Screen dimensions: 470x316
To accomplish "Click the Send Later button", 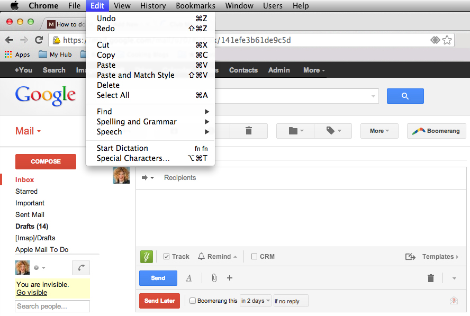I will coord(159,301).
